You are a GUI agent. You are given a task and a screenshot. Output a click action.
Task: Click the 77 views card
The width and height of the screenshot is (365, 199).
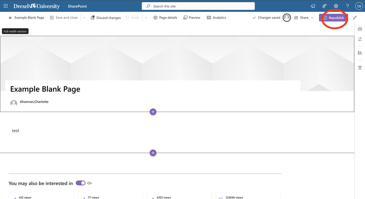(110, 196)
